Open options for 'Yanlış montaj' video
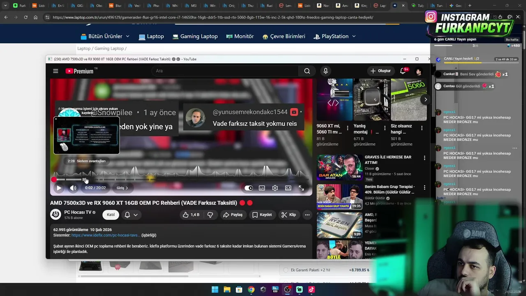Image resolution: width=526 pixels, height=296 pixels. pos(385,128)
